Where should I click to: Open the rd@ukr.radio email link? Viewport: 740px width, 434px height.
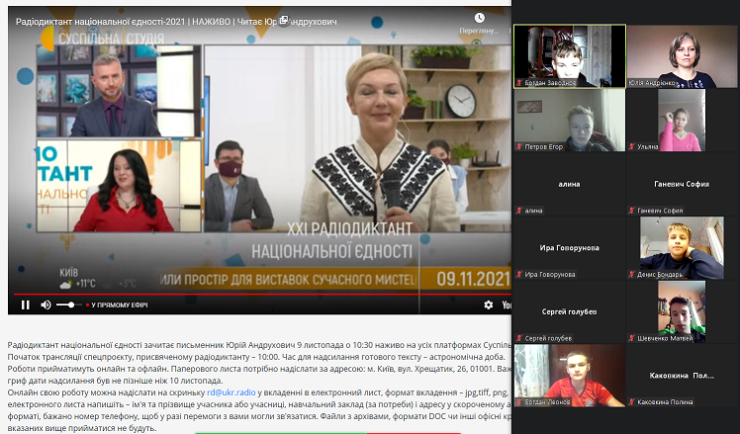click(231, 392)
